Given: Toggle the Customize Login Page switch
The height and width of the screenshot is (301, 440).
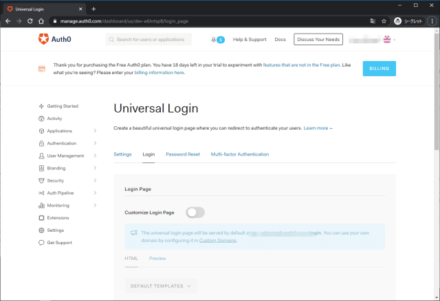Looking at the screenshot, I should click(x=195, y=213).
